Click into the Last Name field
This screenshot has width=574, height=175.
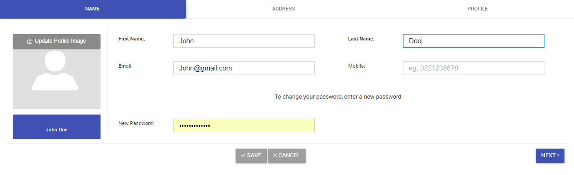(x=473, y=41)
